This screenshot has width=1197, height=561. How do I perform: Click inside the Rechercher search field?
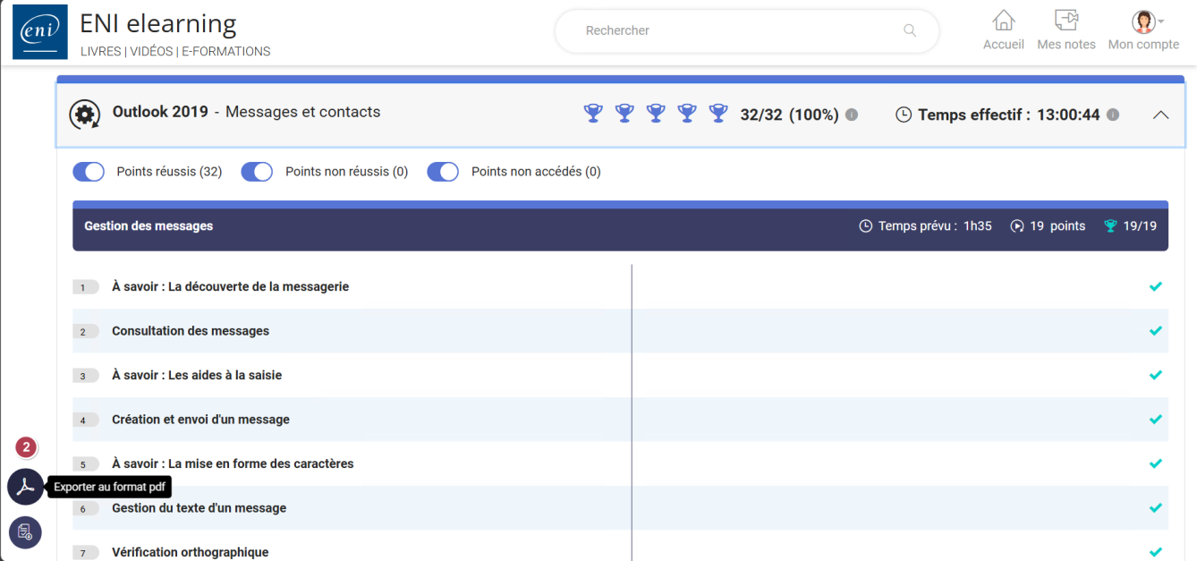click(x=747, y=31)
